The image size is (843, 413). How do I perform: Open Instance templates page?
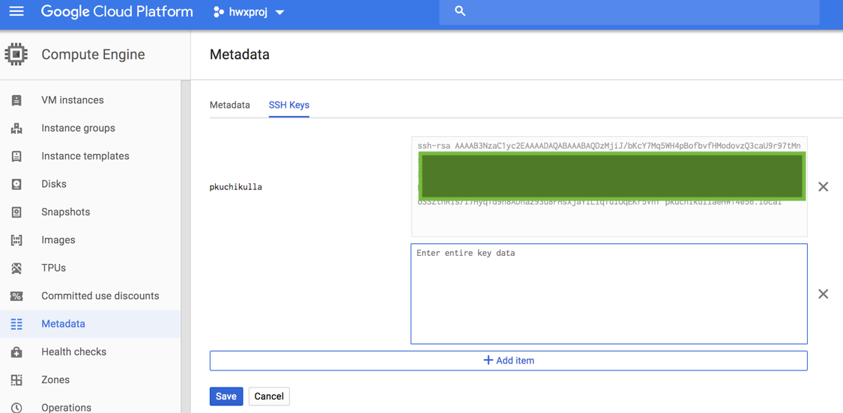click(x=85, y=156)
